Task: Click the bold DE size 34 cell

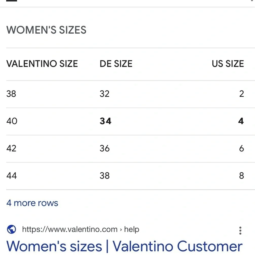Action: coord(106,121)
